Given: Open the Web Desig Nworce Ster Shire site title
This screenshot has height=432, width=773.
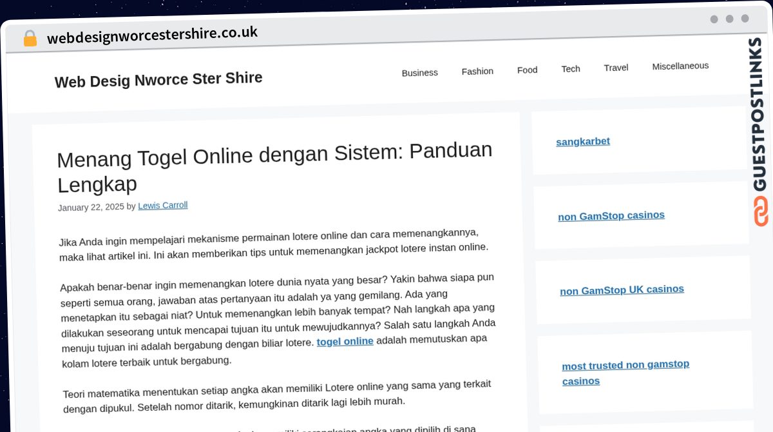Looking at the screenshot, I should pyautogui.click(x=158, y=80).
